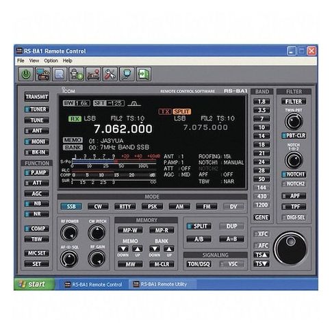Select the 50 MHz band button
The image size is (332, 332).
(x=261, y=179)
